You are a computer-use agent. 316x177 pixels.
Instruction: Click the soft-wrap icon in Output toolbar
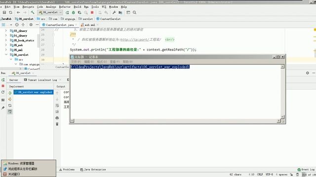57,105
